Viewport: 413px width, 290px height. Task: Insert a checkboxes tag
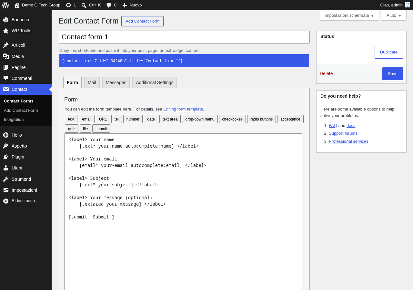click(232, 119)
